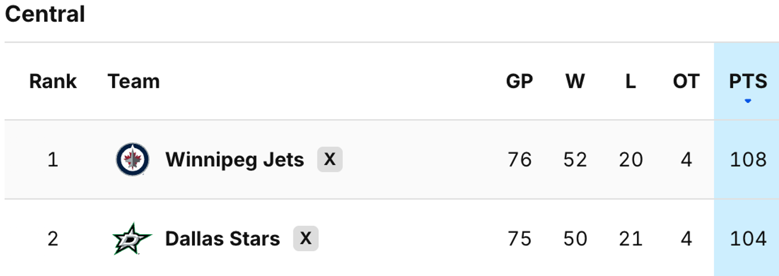Select Winnipeg's 108 points cell
Image resolution: width=779 pixels, height=276 pixels.
pyautogui.click(x=748, y=160)
